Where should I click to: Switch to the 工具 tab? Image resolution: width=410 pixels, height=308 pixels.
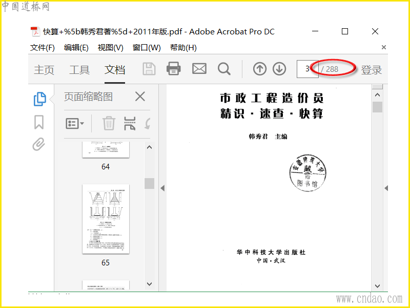point(79,70)
